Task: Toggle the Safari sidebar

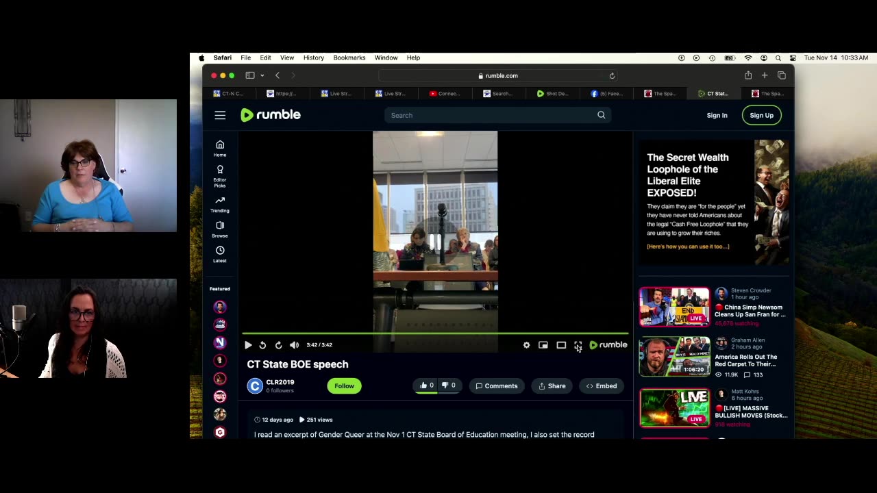Action: pos(250,75)
